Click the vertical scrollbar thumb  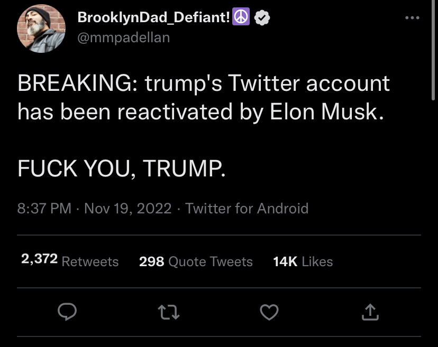(x=433, y=50)
